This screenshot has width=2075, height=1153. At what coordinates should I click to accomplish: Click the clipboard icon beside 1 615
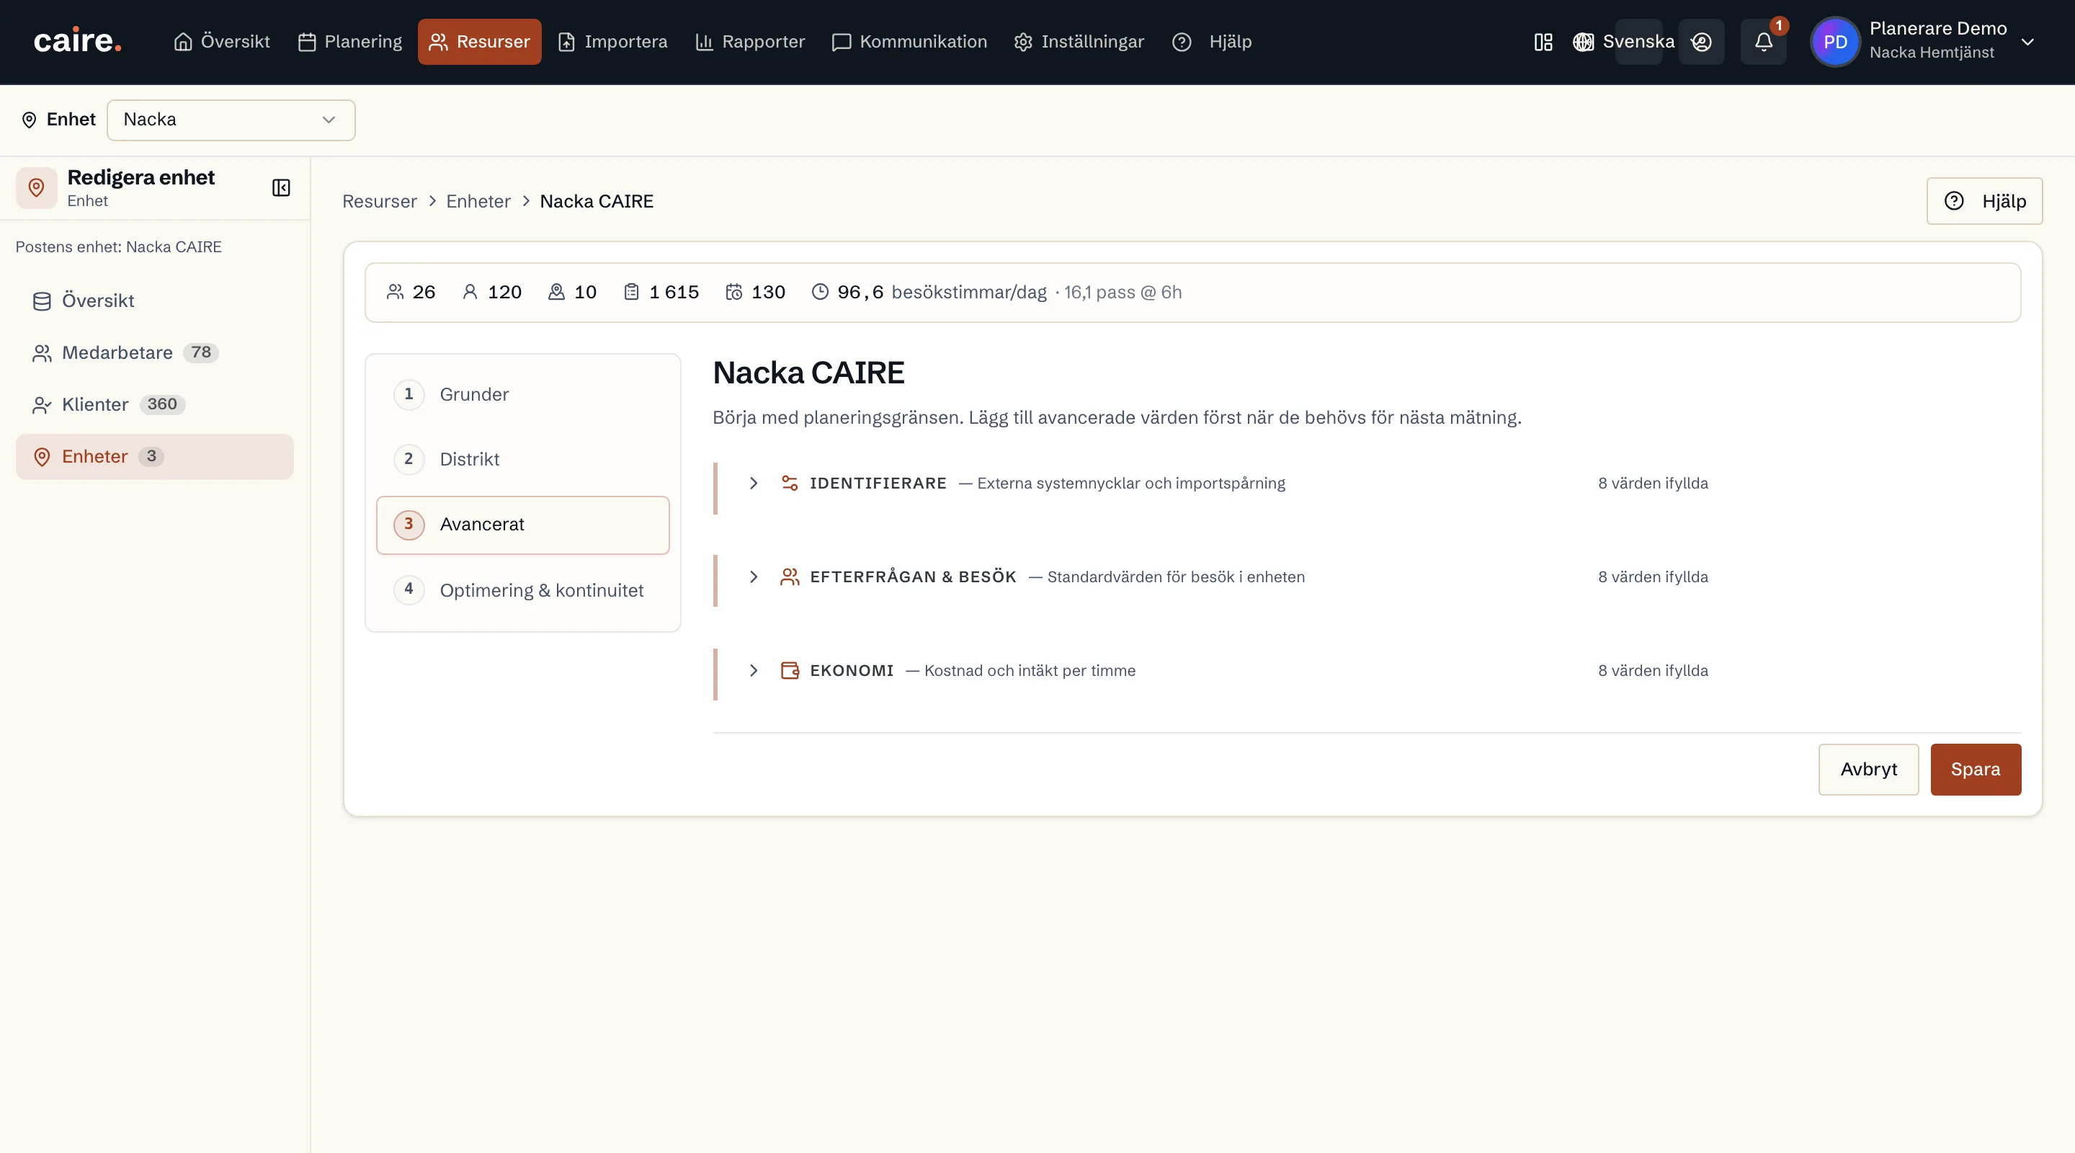(632, 292)
